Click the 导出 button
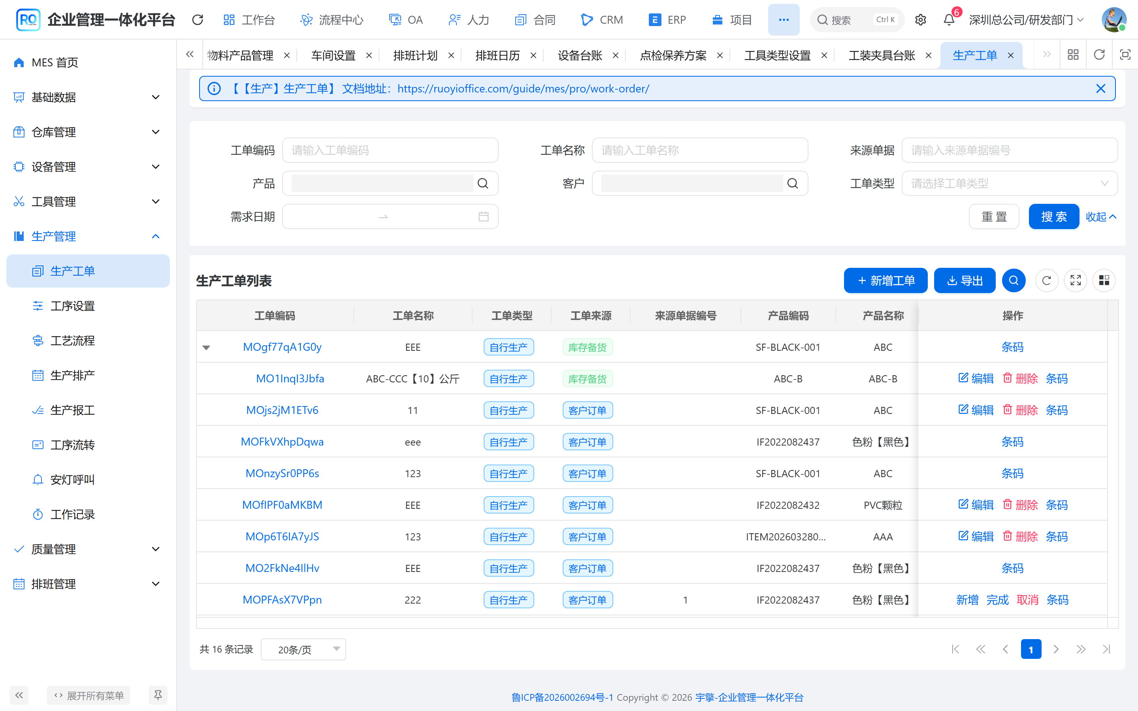Image resolution: width=1138 pixels, height=711 pixels. click(x=965, y=281)
